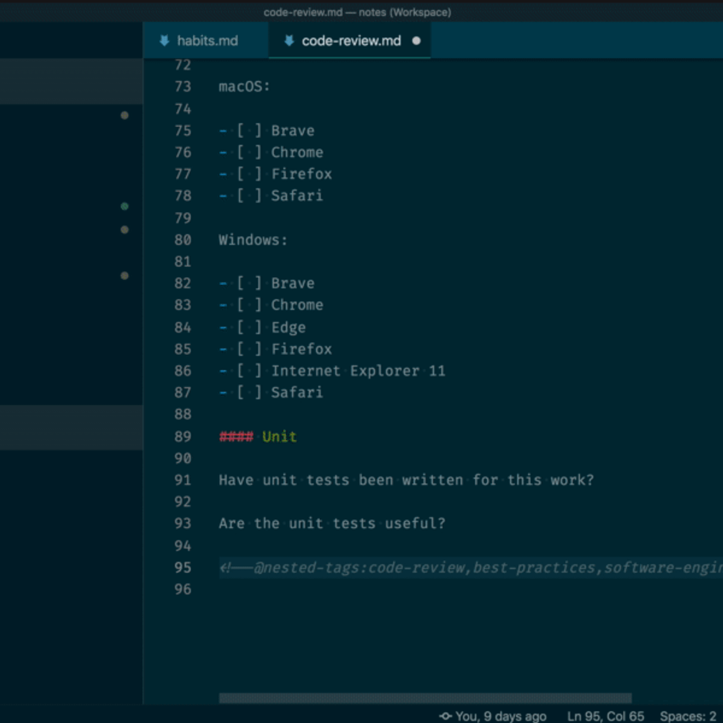The width and height of the screenshot is (723, 723).
Task: Switch to the habits.md tab
Action: 205,40
